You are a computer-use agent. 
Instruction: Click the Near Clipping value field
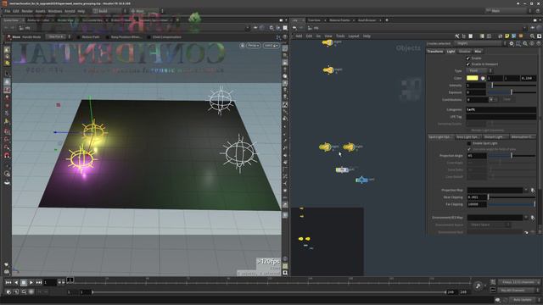point(477,197)
